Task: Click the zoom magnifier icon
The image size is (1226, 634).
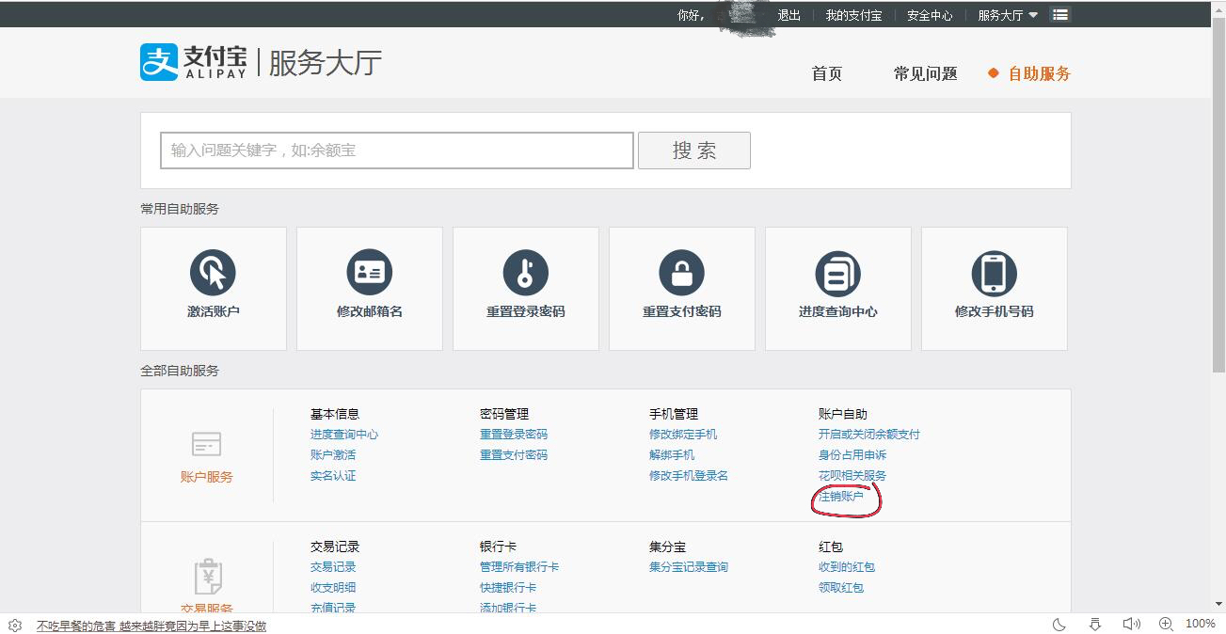Action: pos(1166,624)
